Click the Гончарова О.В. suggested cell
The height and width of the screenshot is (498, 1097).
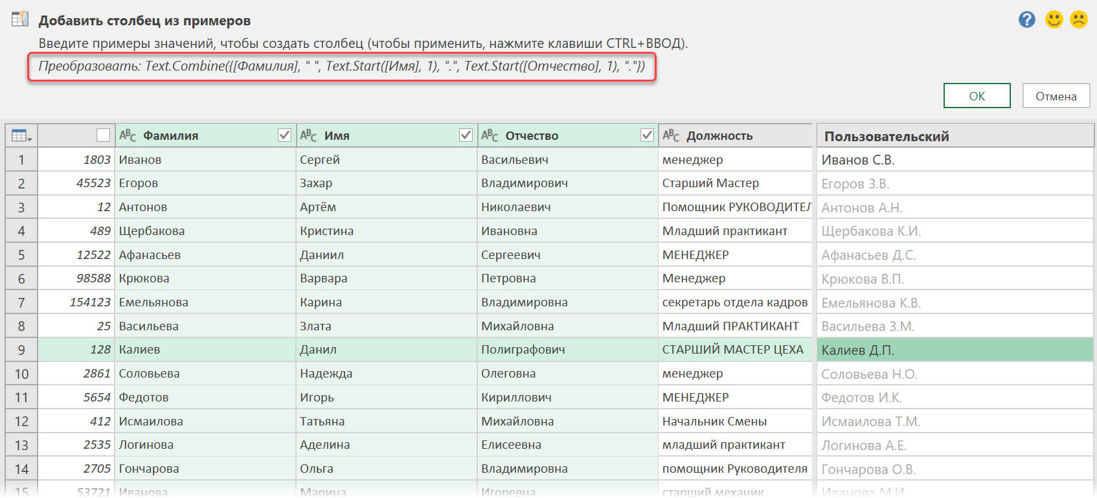click(x=955, y=469)
